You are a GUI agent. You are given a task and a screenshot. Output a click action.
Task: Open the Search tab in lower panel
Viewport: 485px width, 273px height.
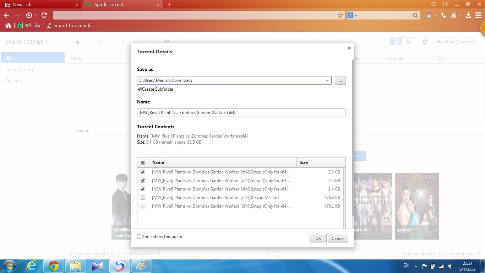[x=82, y=131]
